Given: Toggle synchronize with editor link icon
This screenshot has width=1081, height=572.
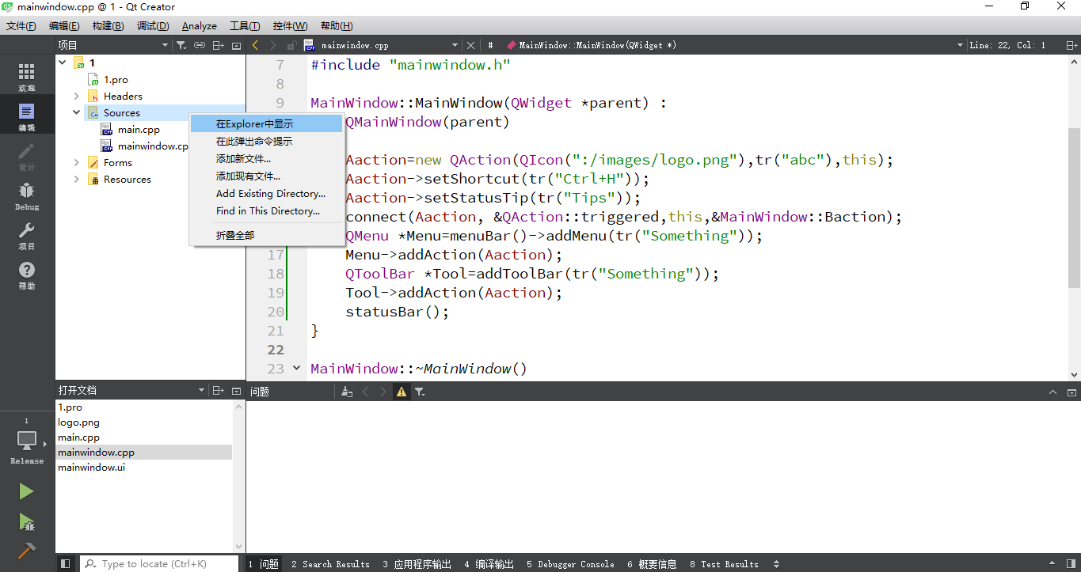Looking at the screenshot, I should (x=200, y=45).
